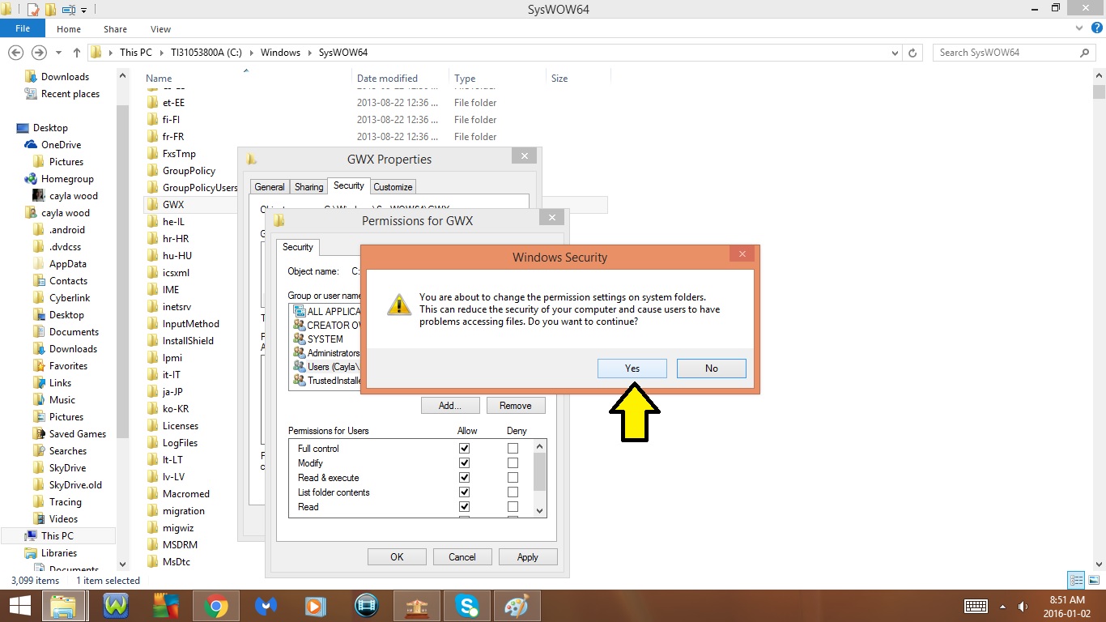Viewport: 1106px width, 622px height.
Task: Click Apply in Permissions for GWX
Action: [x=528, y=557]
